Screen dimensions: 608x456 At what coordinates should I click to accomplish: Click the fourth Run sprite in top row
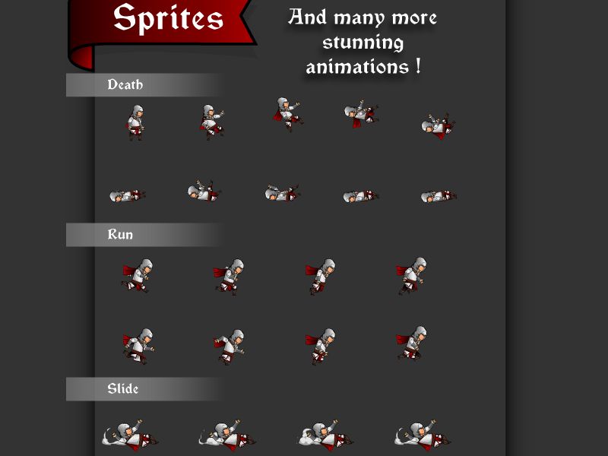click(x=411, y=276)
